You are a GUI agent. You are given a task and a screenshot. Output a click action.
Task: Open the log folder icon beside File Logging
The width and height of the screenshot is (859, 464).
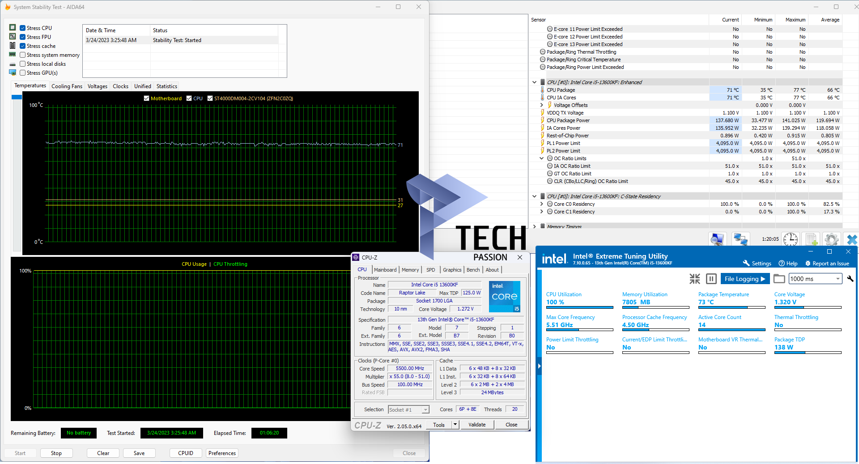click(x=779, y=279)
